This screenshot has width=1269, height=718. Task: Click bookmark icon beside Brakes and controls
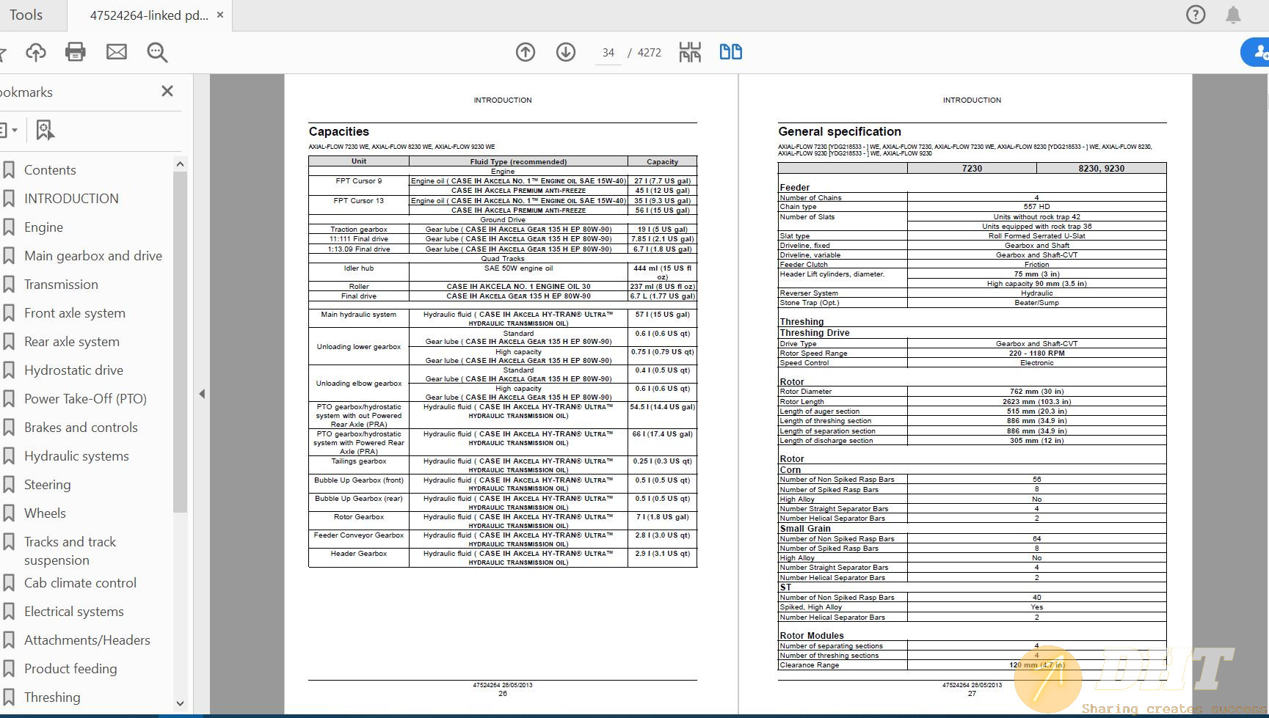point(9,428)
